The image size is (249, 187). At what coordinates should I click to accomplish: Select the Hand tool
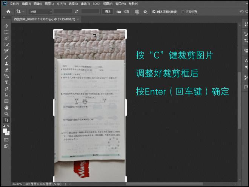(6, 108)
